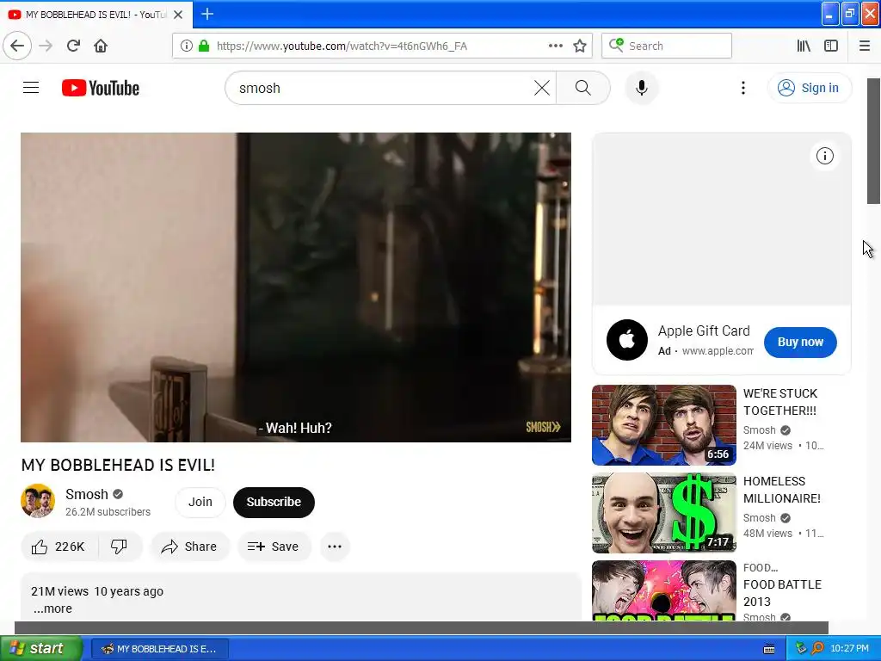View site information icon in address bar
This screenshot has width=881, height=661.
(x=187, y=46)
